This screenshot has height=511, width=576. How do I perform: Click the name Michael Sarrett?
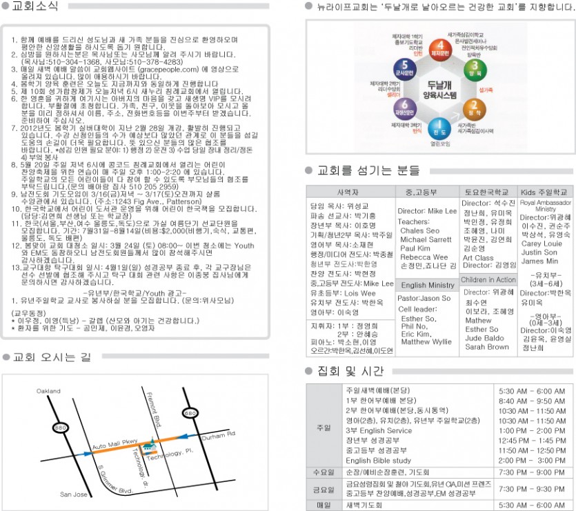426,239
